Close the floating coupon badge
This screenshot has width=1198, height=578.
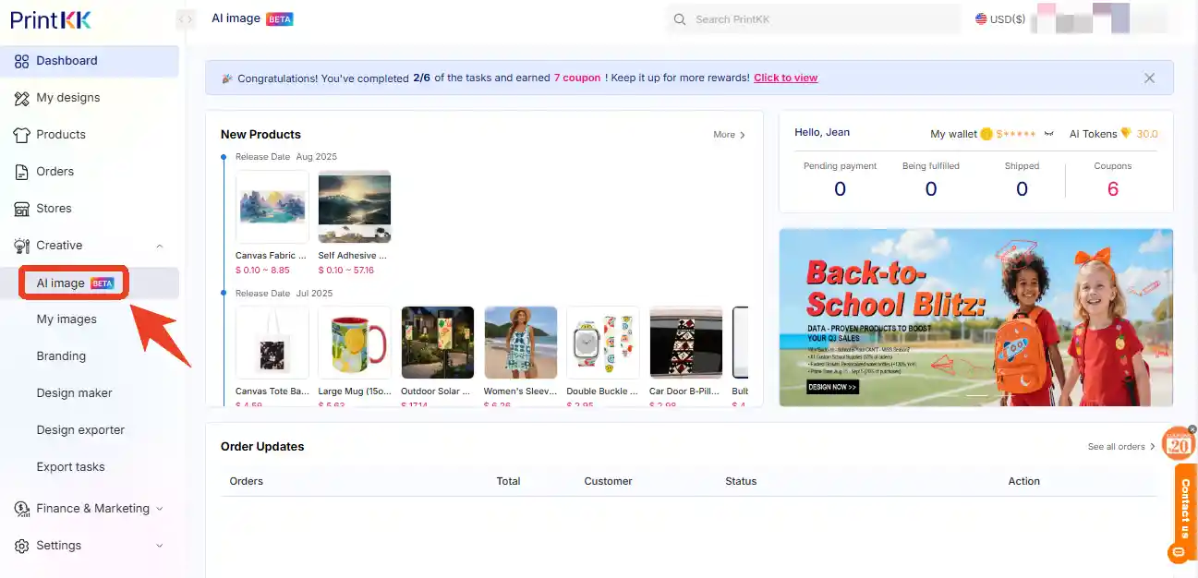1192,429
